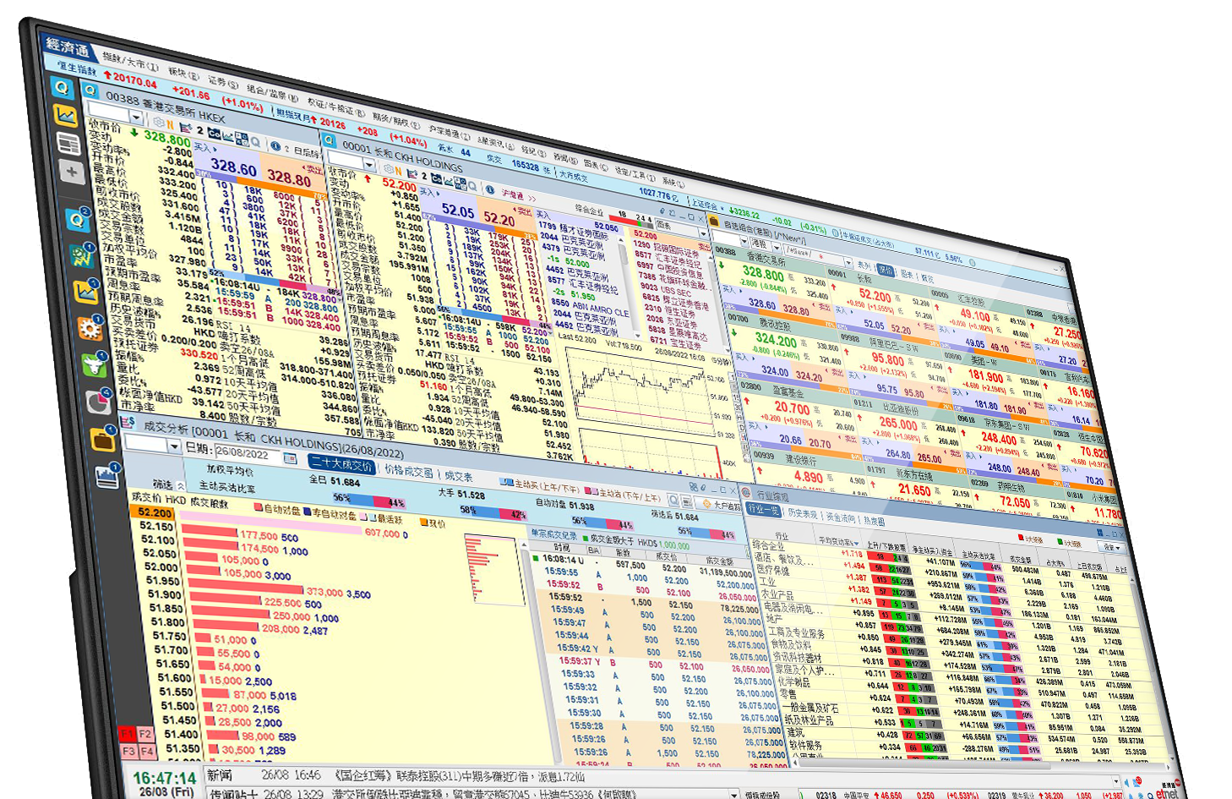The image size is (1232, 799).
Task: Open the table layout sidebar icon
Action: (68, 144)
